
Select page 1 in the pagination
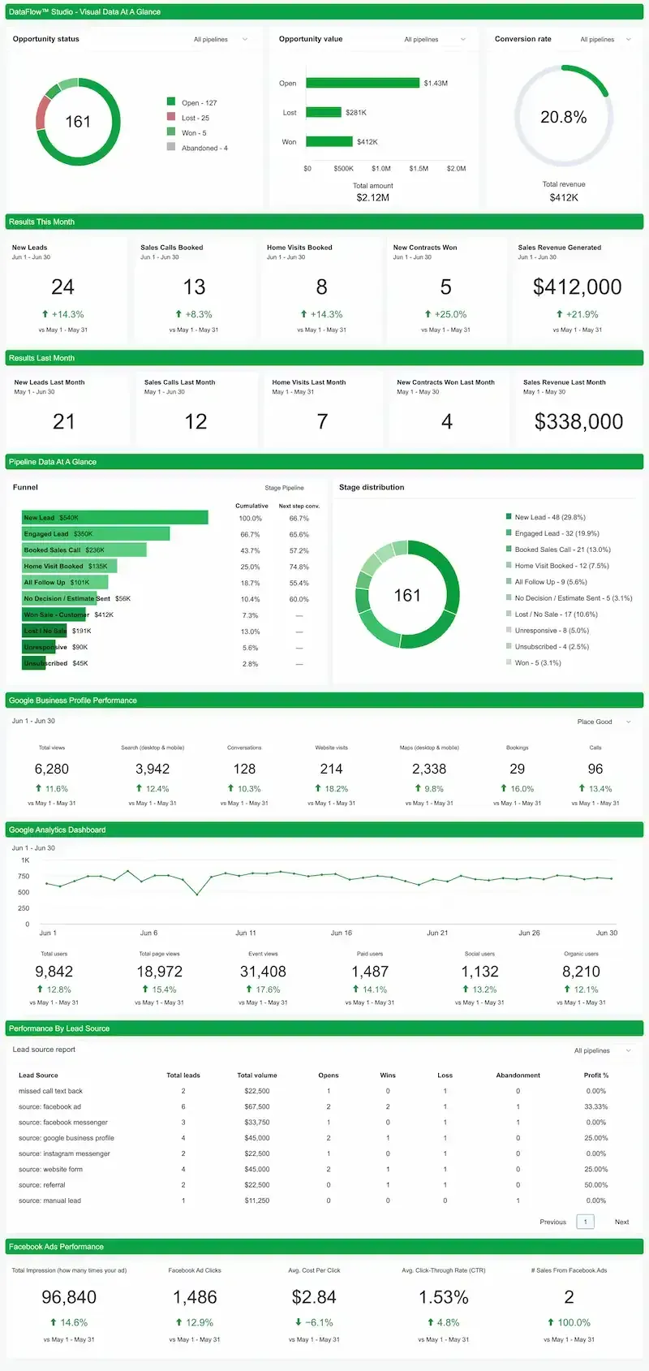586,1222
